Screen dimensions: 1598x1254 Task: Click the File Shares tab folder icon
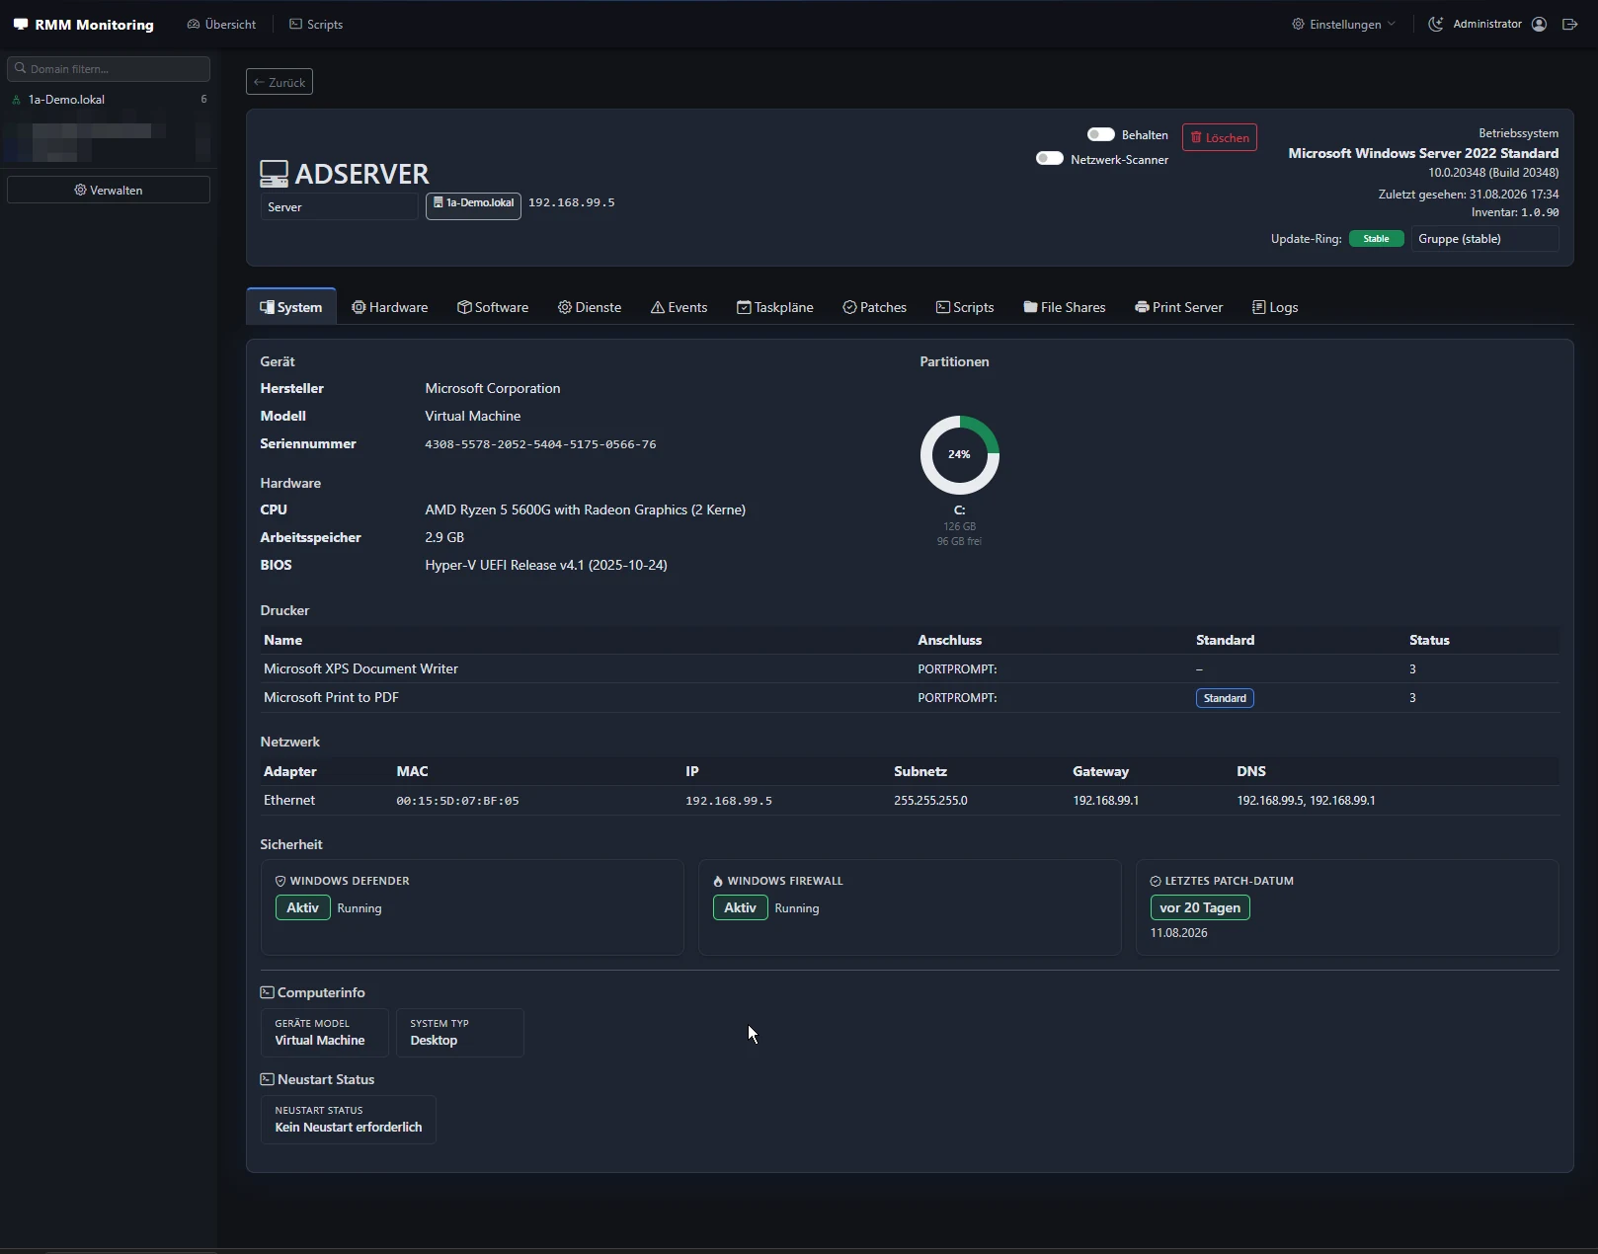pos(1030,307)
